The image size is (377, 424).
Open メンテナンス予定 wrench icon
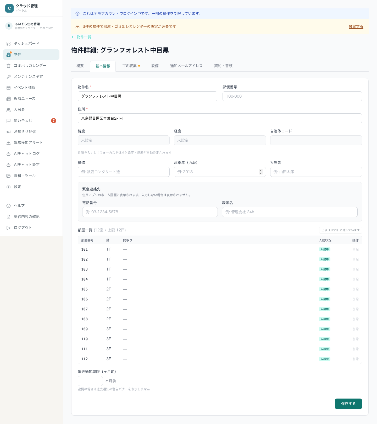click(9, 77)
